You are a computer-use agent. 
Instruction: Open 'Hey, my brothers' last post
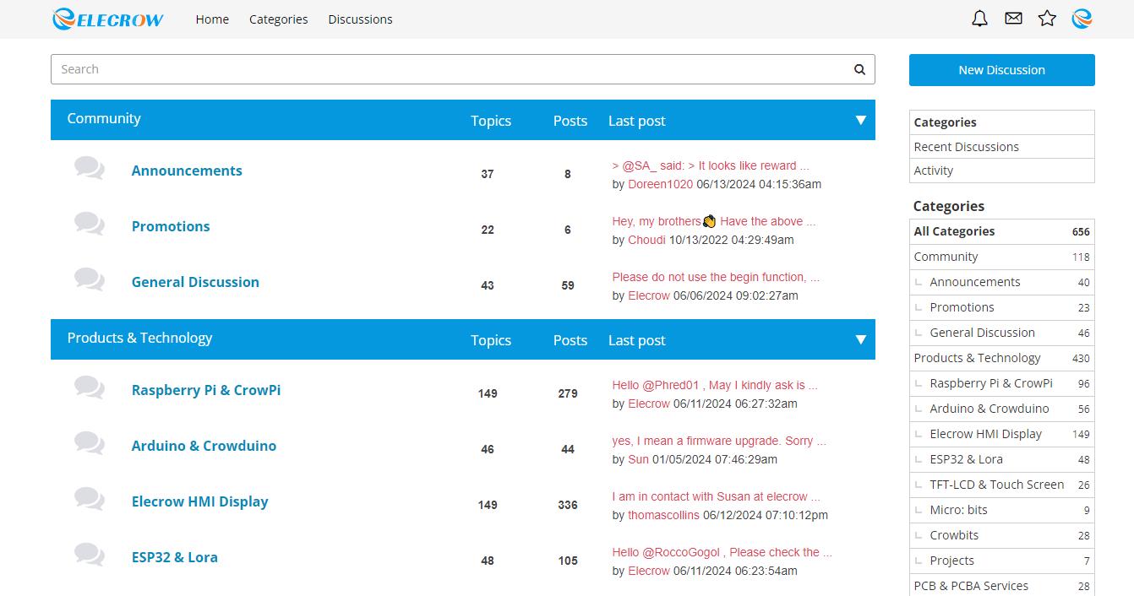click(x=714, y=221)
